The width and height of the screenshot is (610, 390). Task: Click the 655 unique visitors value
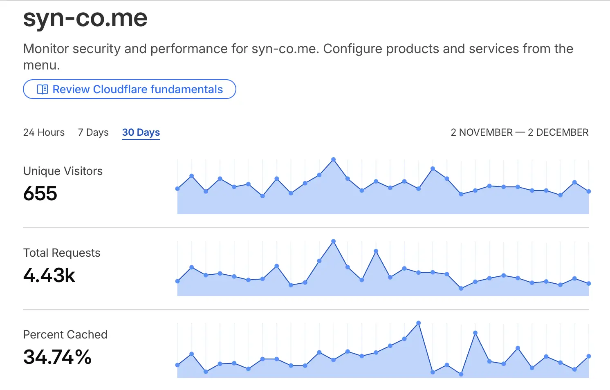(40, 193)
